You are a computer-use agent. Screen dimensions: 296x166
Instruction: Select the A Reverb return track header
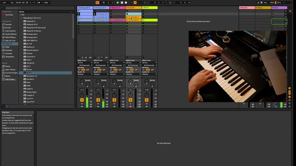tap(247, 8)
